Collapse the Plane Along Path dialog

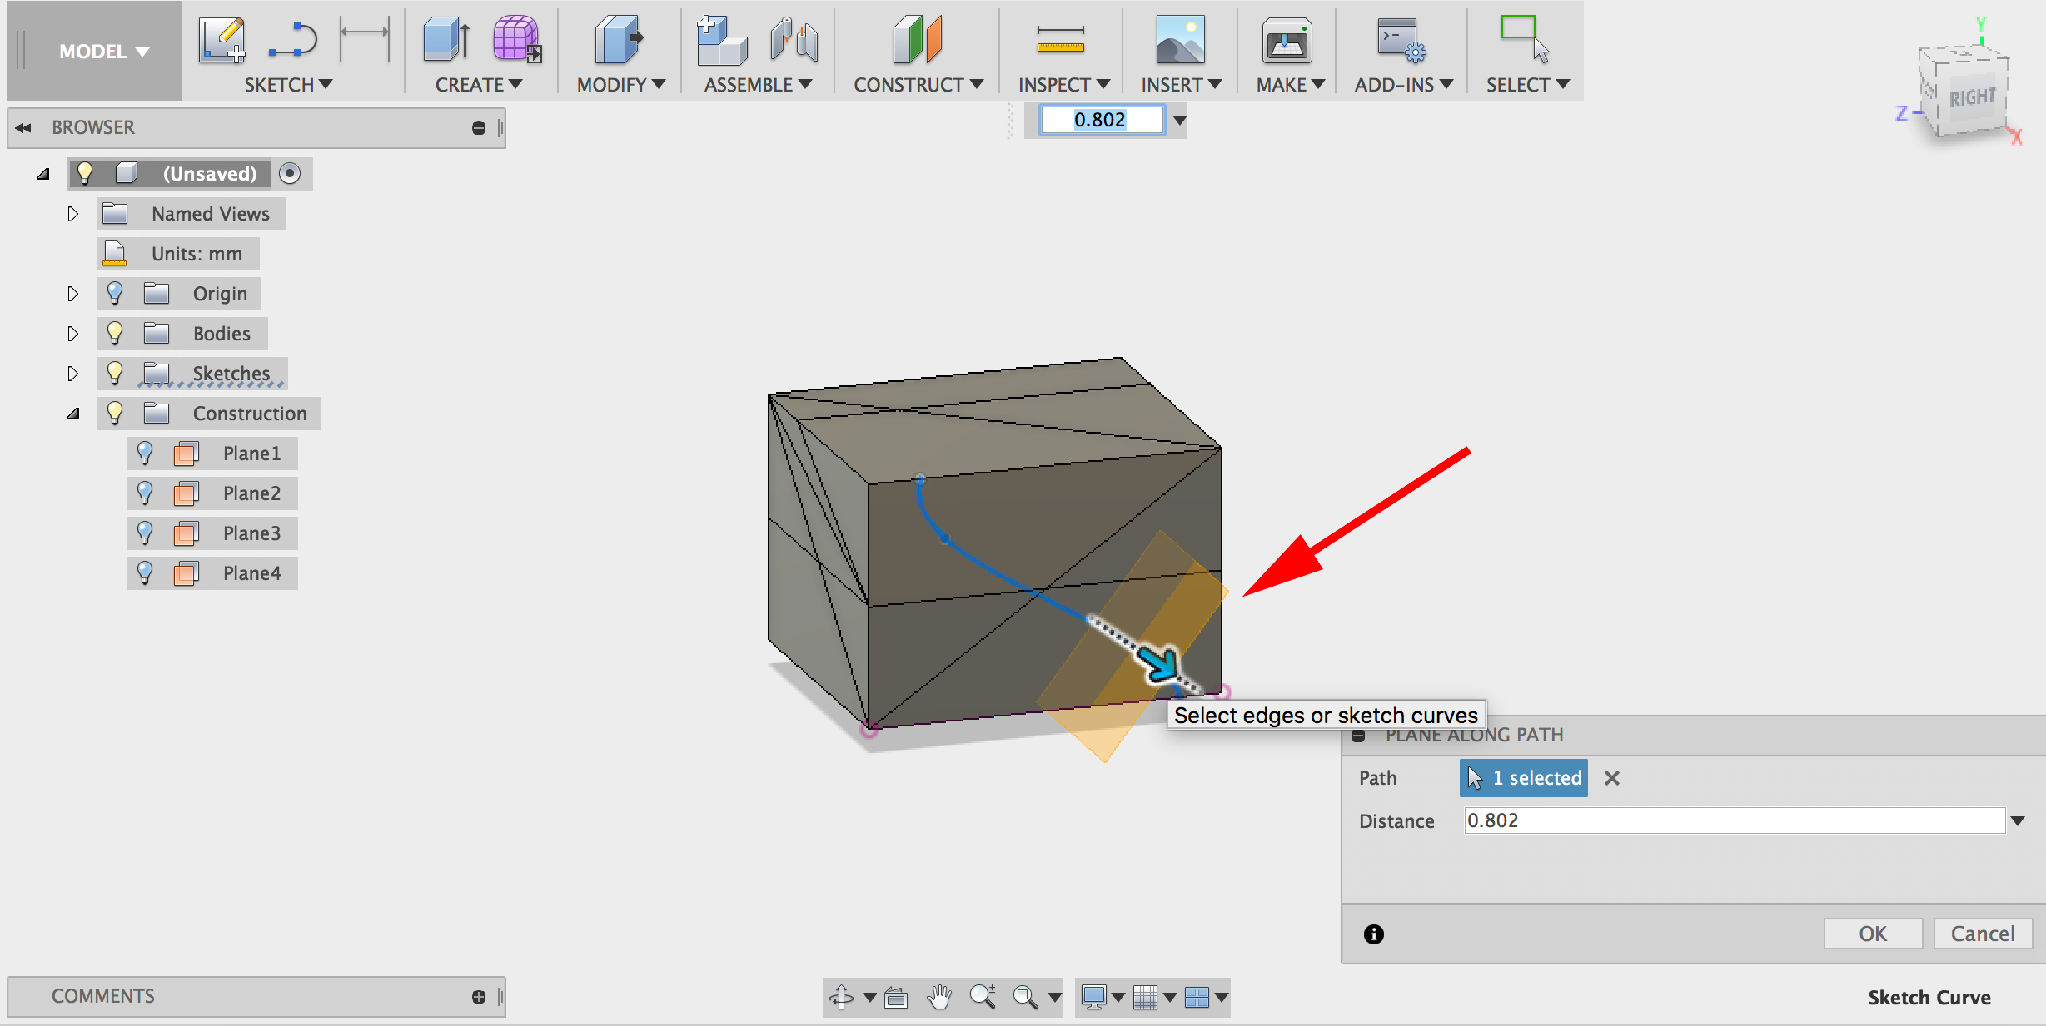[x=1358, y=736]
